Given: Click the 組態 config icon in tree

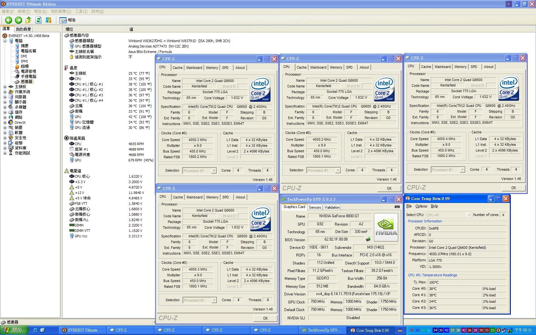Looking at the screenshot, I should click(x=11, y=143).
